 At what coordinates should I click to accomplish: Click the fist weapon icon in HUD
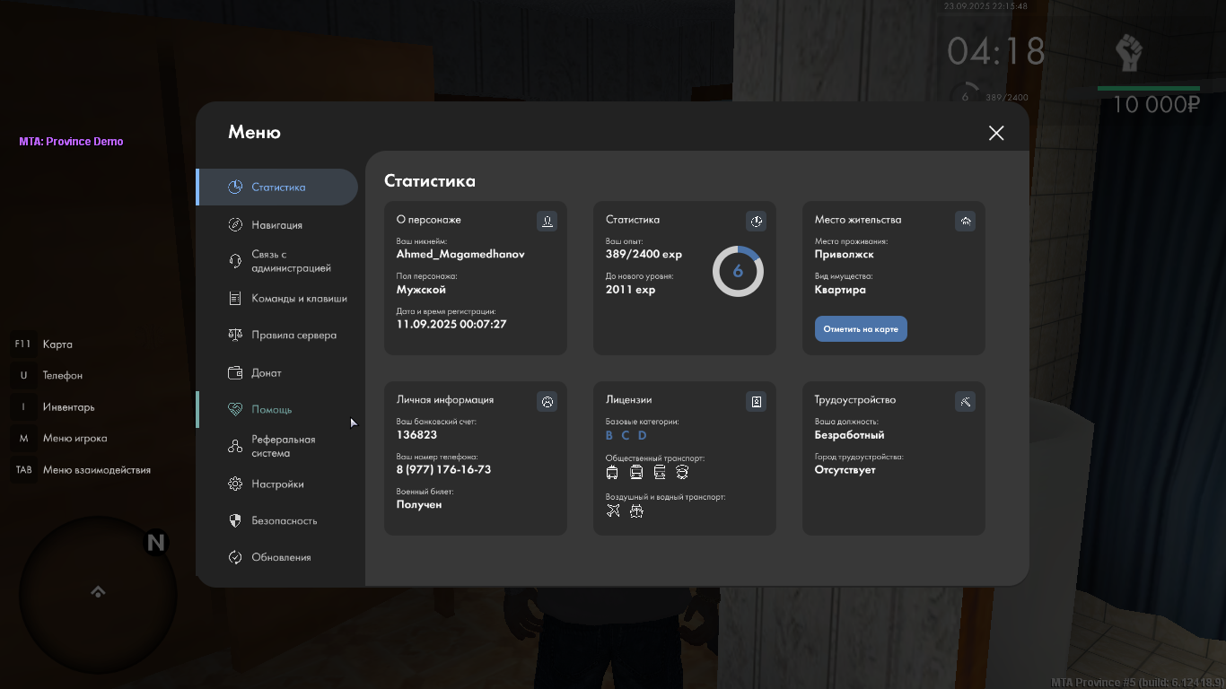tap(1127, 53)
